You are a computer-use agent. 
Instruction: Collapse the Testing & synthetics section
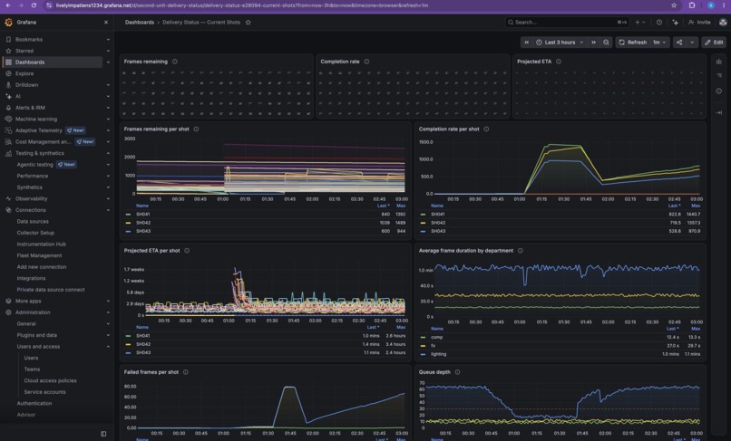108,153
